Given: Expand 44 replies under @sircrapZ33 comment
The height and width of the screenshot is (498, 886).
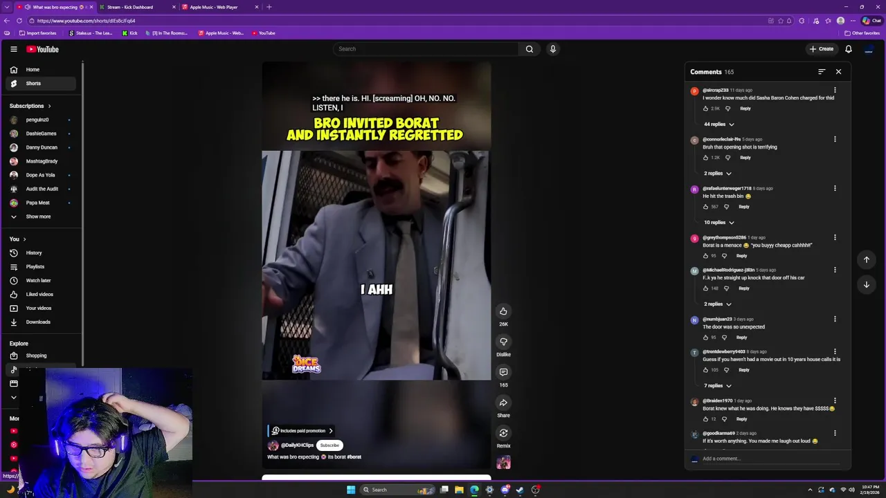Looking at the screenshot, I should pos(719,124).
